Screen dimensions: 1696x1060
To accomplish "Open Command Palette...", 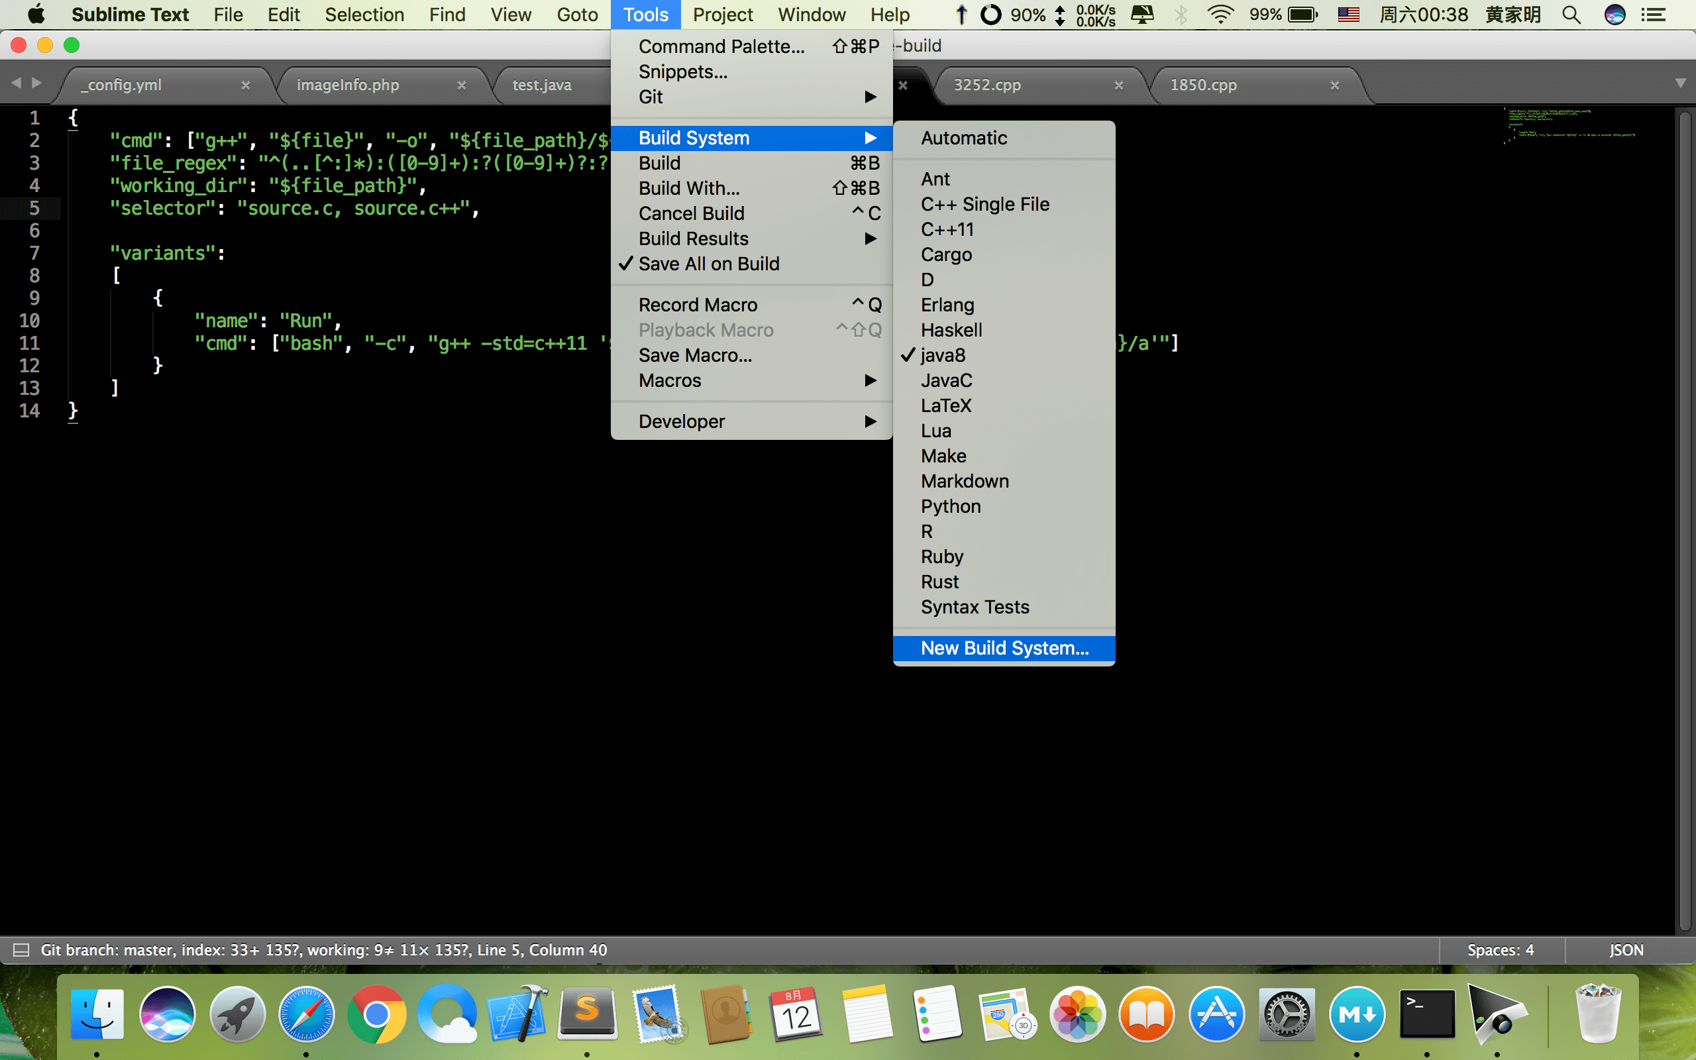I will click(751, 46).
